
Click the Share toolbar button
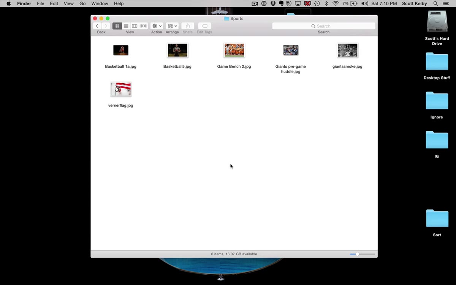tap(188, 26)
